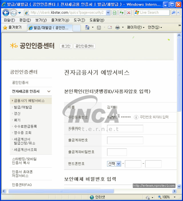Open the 도움말(H) menu
This screenshot has width=183, height=201.
tap(97, 20)
